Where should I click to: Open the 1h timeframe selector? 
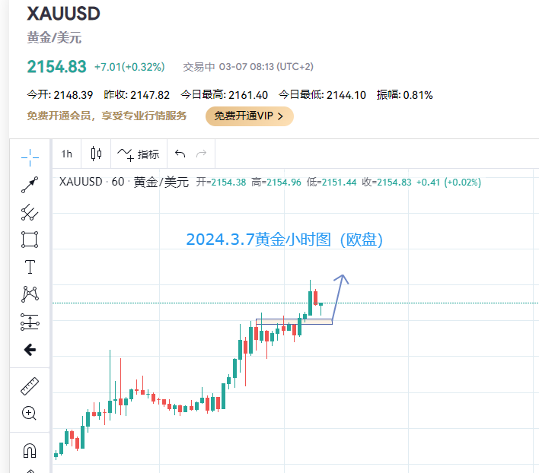click(x=67, y=154)
